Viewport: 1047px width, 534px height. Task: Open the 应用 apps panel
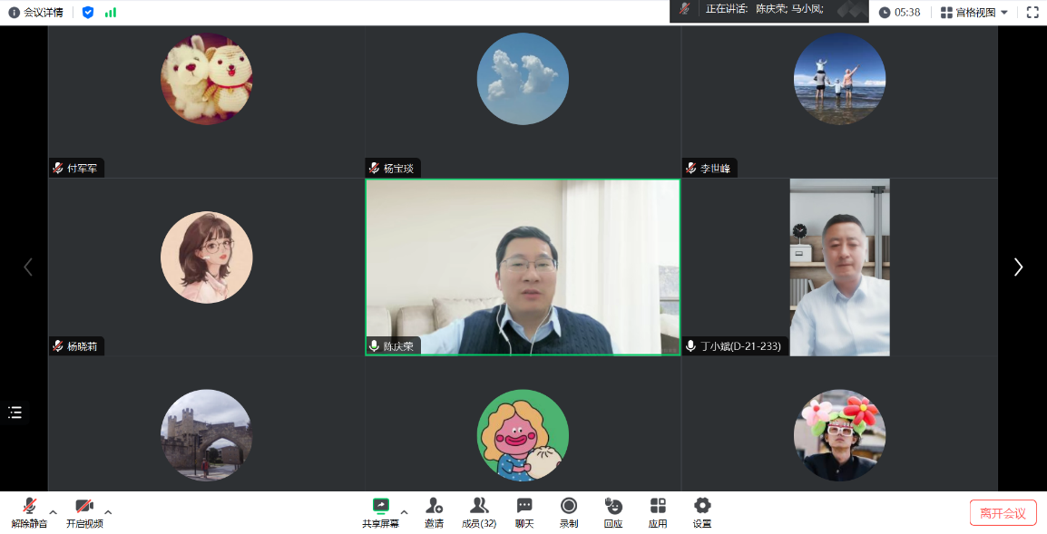tap(658, 512)
